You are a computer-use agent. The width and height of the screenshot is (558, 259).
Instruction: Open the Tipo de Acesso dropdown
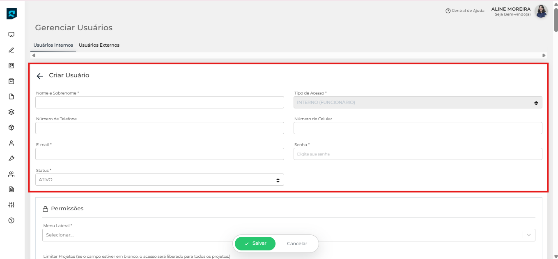[417, 102]
